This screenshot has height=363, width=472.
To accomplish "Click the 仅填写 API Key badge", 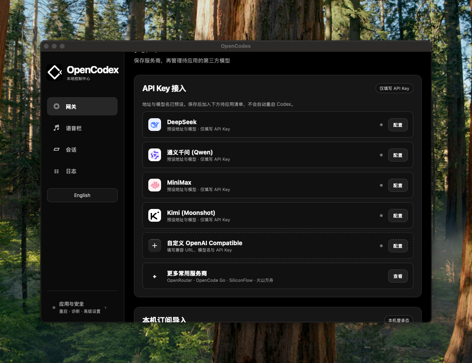I will [394, 88].
